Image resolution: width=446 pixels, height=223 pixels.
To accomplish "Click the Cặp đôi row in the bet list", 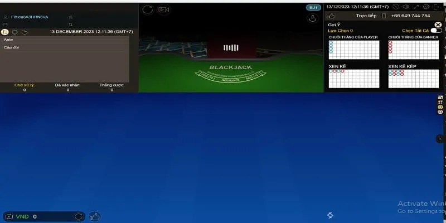I will click(65, 47).
